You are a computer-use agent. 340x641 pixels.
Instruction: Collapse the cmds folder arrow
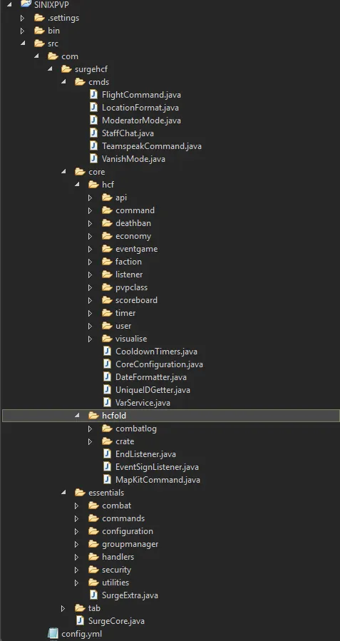[x=63, y=82]
